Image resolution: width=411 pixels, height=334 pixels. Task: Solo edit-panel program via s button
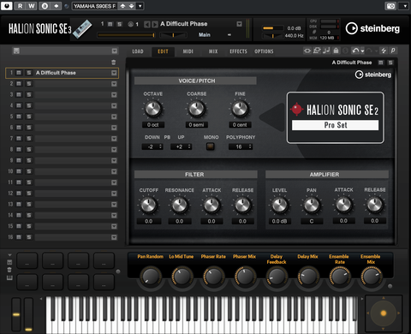point(390,63)
